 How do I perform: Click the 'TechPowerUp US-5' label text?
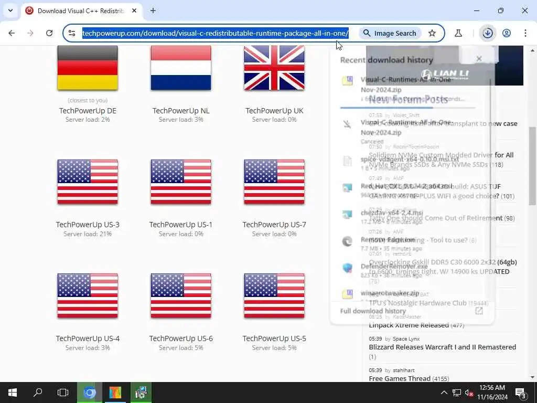[274, 338]
